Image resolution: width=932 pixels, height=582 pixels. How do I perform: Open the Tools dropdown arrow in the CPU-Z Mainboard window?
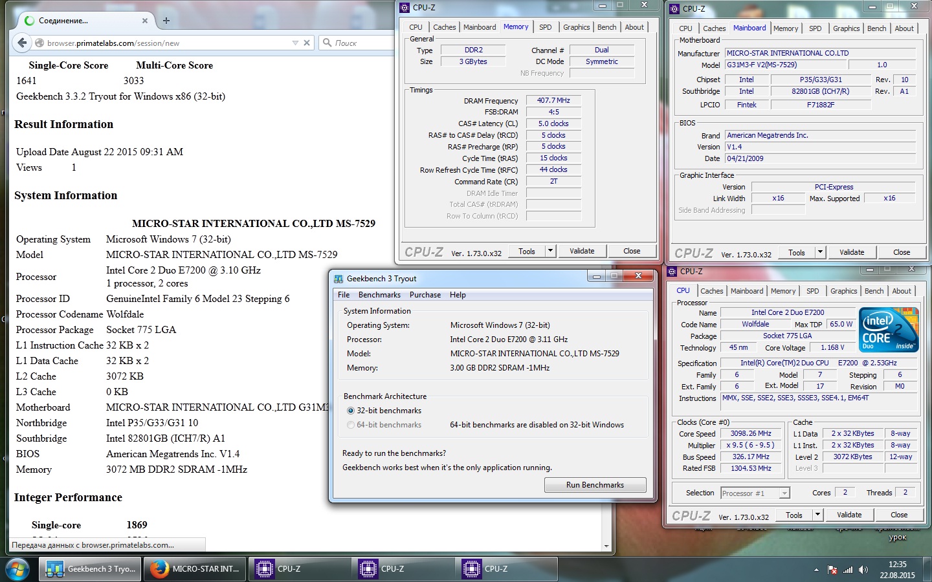coord(821,252)
